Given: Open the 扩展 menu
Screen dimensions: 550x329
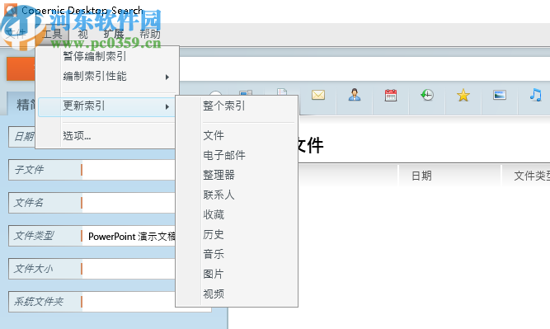Looking at the screenshot, I should click(x=114, y=34).
